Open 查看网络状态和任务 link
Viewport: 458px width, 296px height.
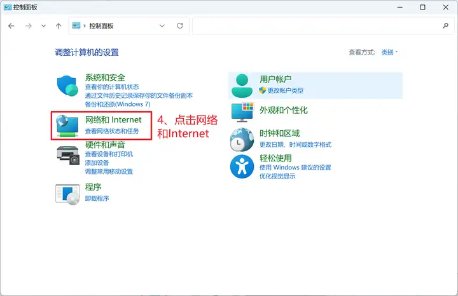click(x=112, y=131)
